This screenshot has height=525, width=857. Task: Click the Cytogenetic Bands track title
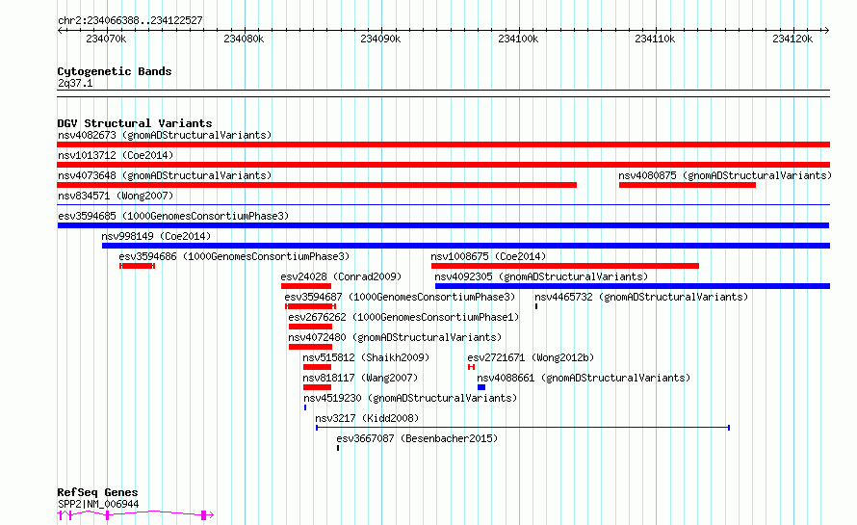(x=115, y=71)
